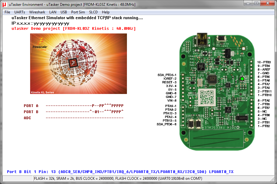Click pin label 3-PTA5
The image size is (277, 184).
tap(264, 88)
